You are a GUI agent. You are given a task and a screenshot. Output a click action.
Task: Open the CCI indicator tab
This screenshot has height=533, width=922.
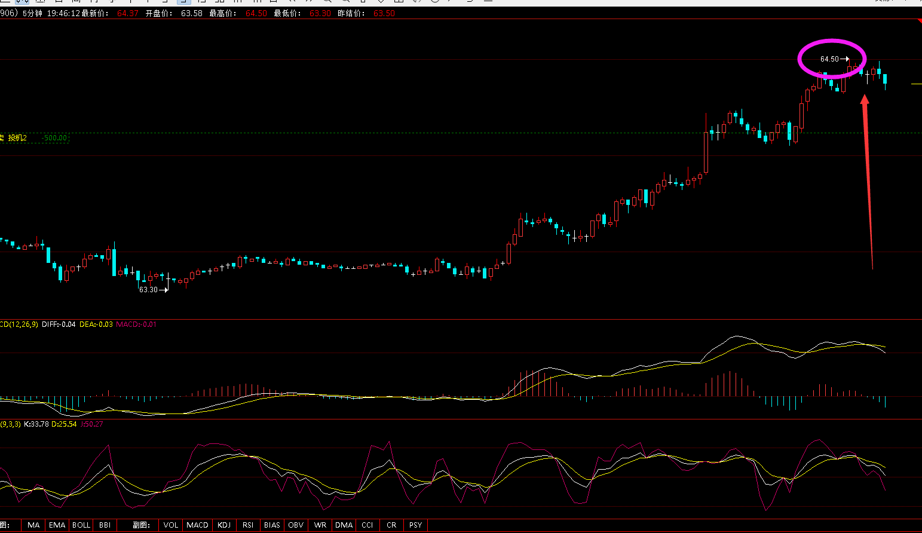click(x=367, y=525)
